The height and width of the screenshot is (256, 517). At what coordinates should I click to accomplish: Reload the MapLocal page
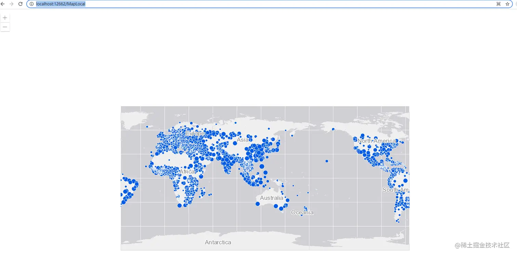pos(20,4)
